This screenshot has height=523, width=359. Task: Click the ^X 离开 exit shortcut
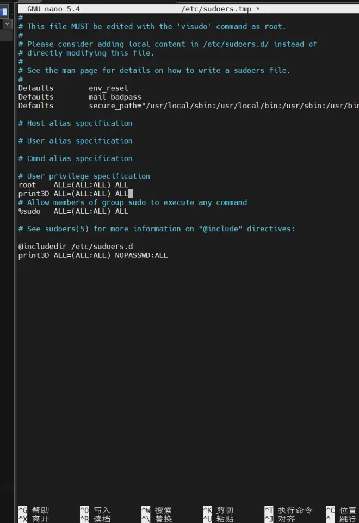click(34, 519)
